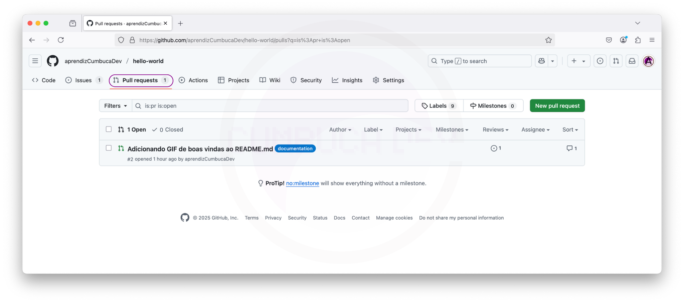The width and height of the screenshot is (684, 304).
Task: Open the Author filter dropdown
Action: [340, 129]
